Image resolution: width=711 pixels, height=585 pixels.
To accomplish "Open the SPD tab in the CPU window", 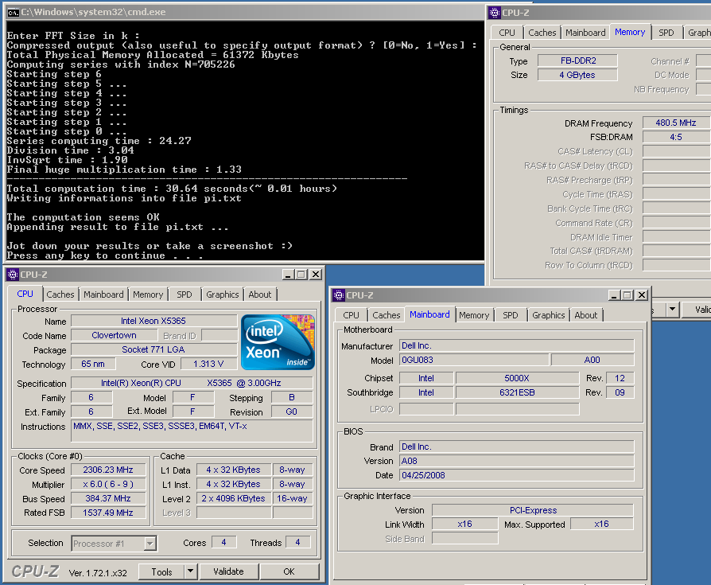I will (184, 294).
